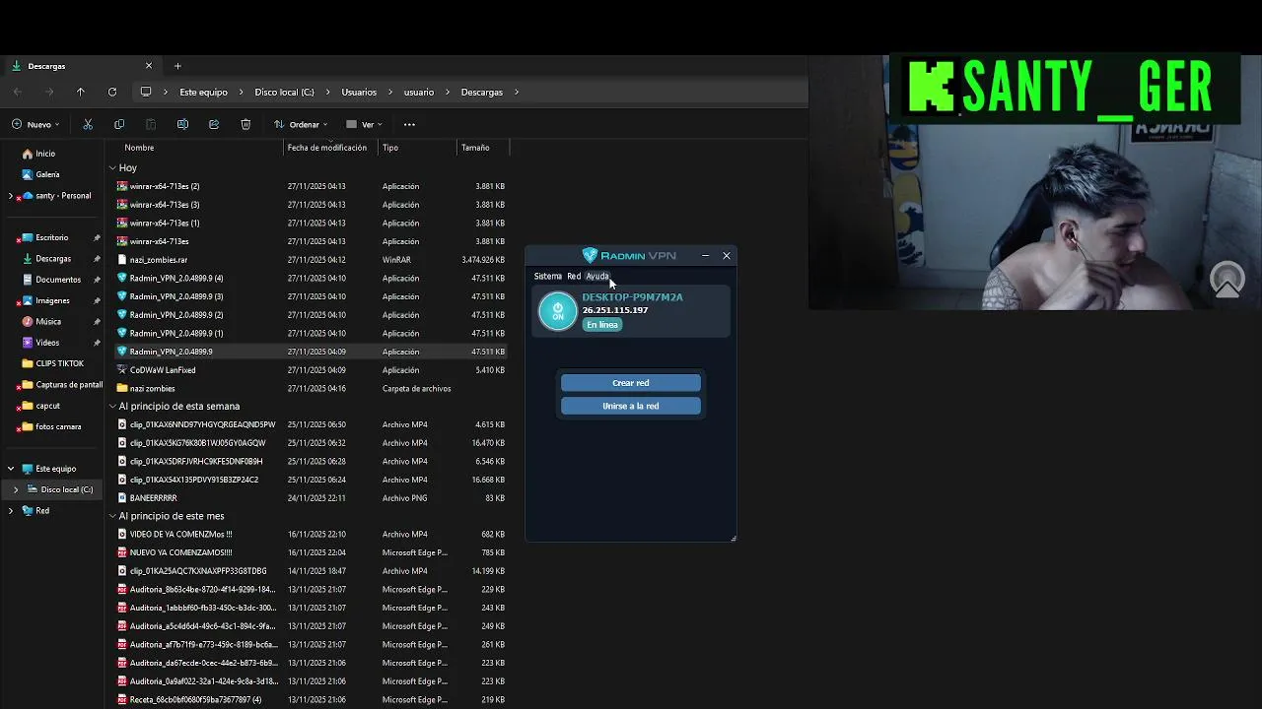Click Crear red in Radmin VPN
The width and height of the screenshot is (1262, 709).
[631, 383]
